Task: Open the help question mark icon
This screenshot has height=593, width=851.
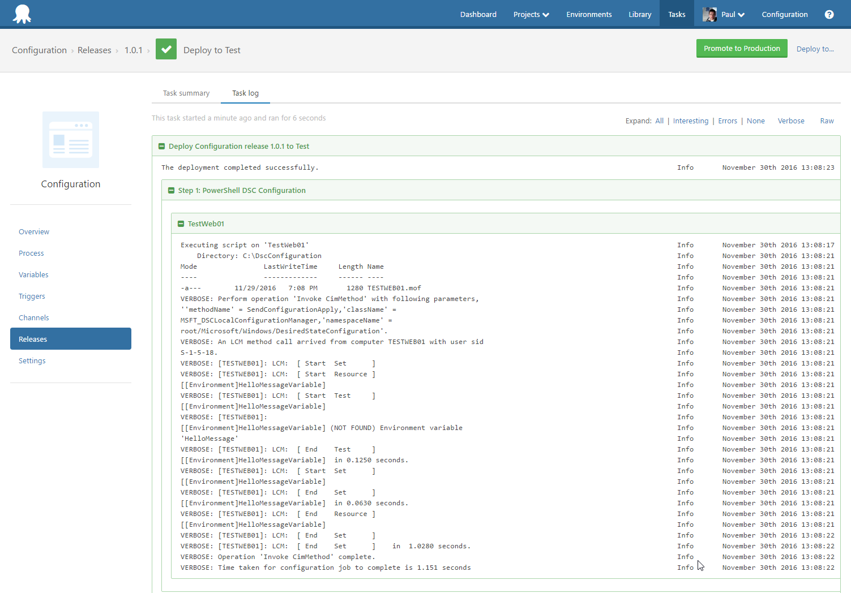Action: tap(829, 14)
